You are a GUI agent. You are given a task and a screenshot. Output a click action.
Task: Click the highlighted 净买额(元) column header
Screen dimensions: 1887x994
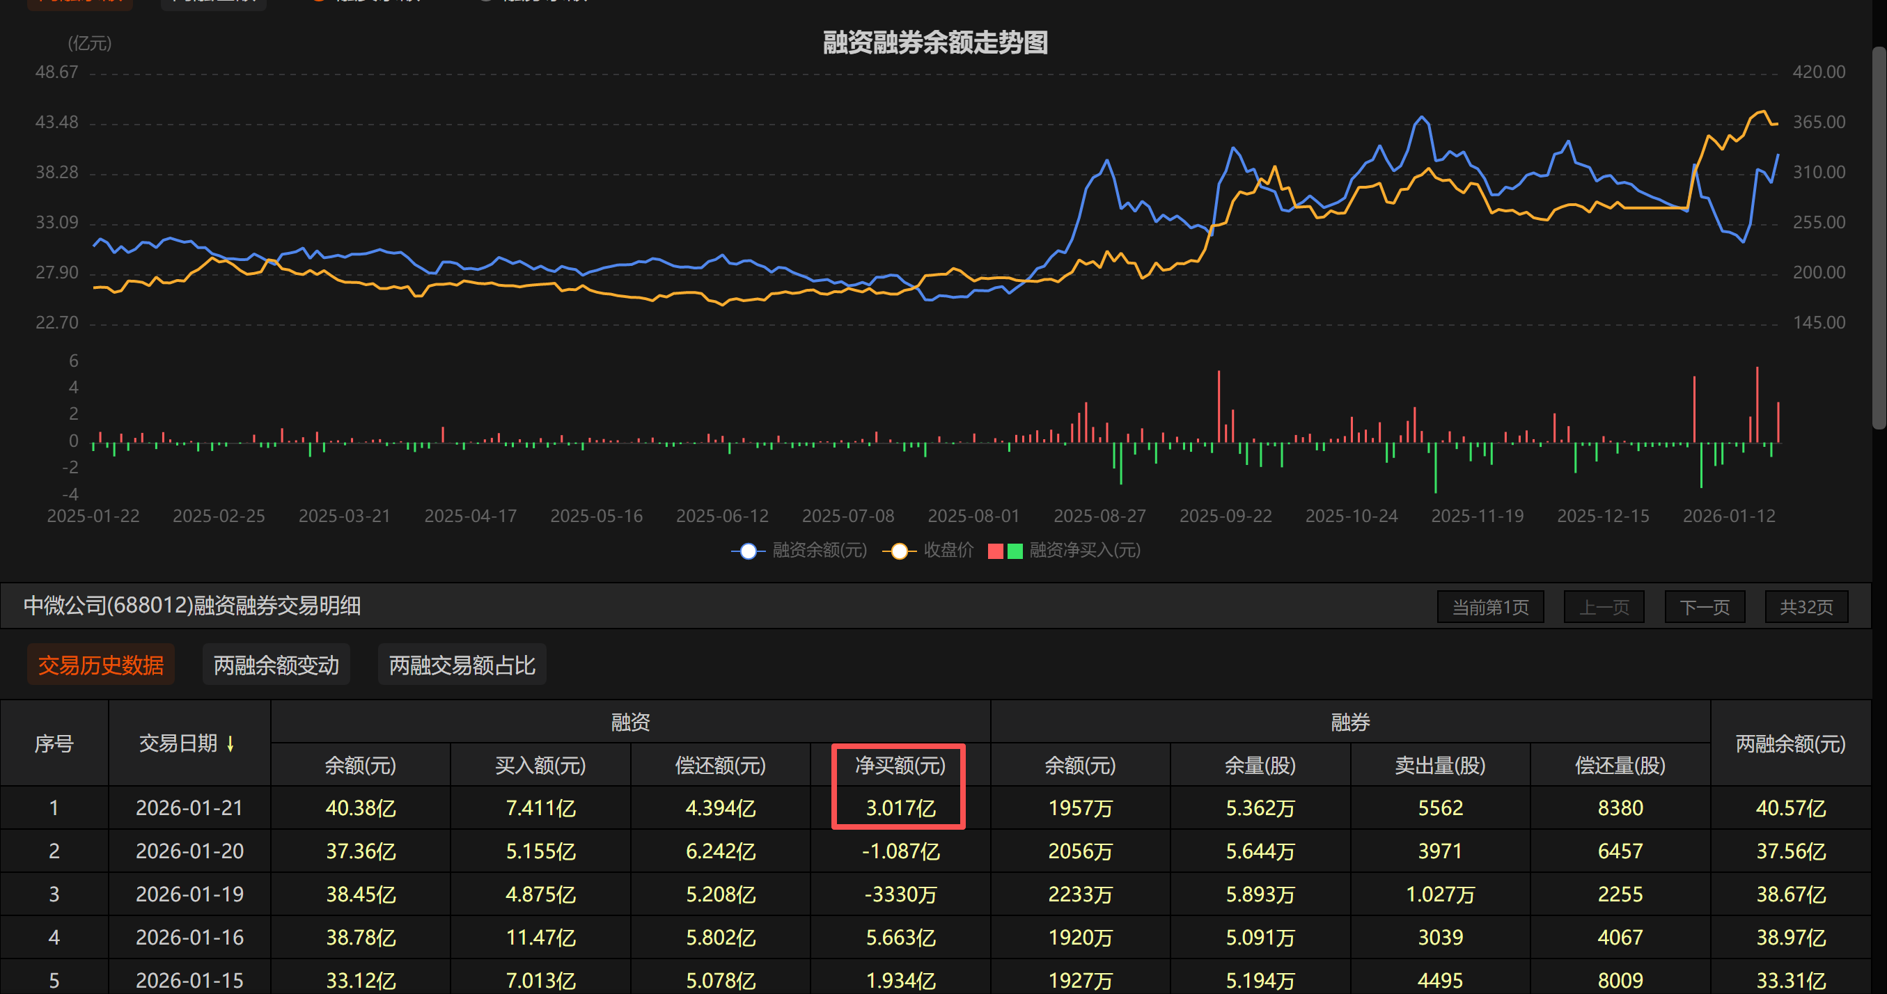coord(900,766)
